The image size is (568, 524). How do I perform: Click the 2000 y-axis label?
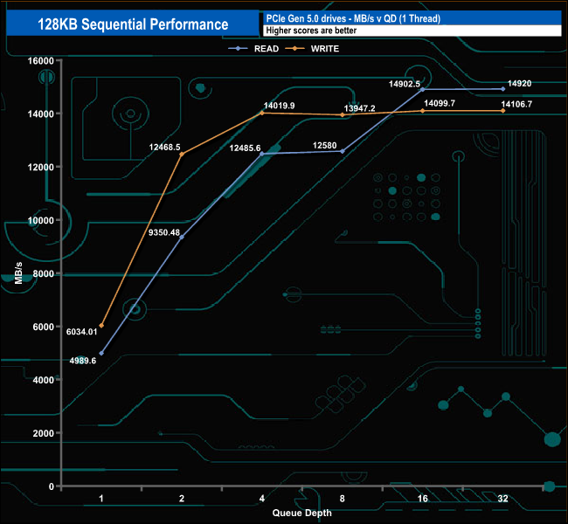[44, 433]
